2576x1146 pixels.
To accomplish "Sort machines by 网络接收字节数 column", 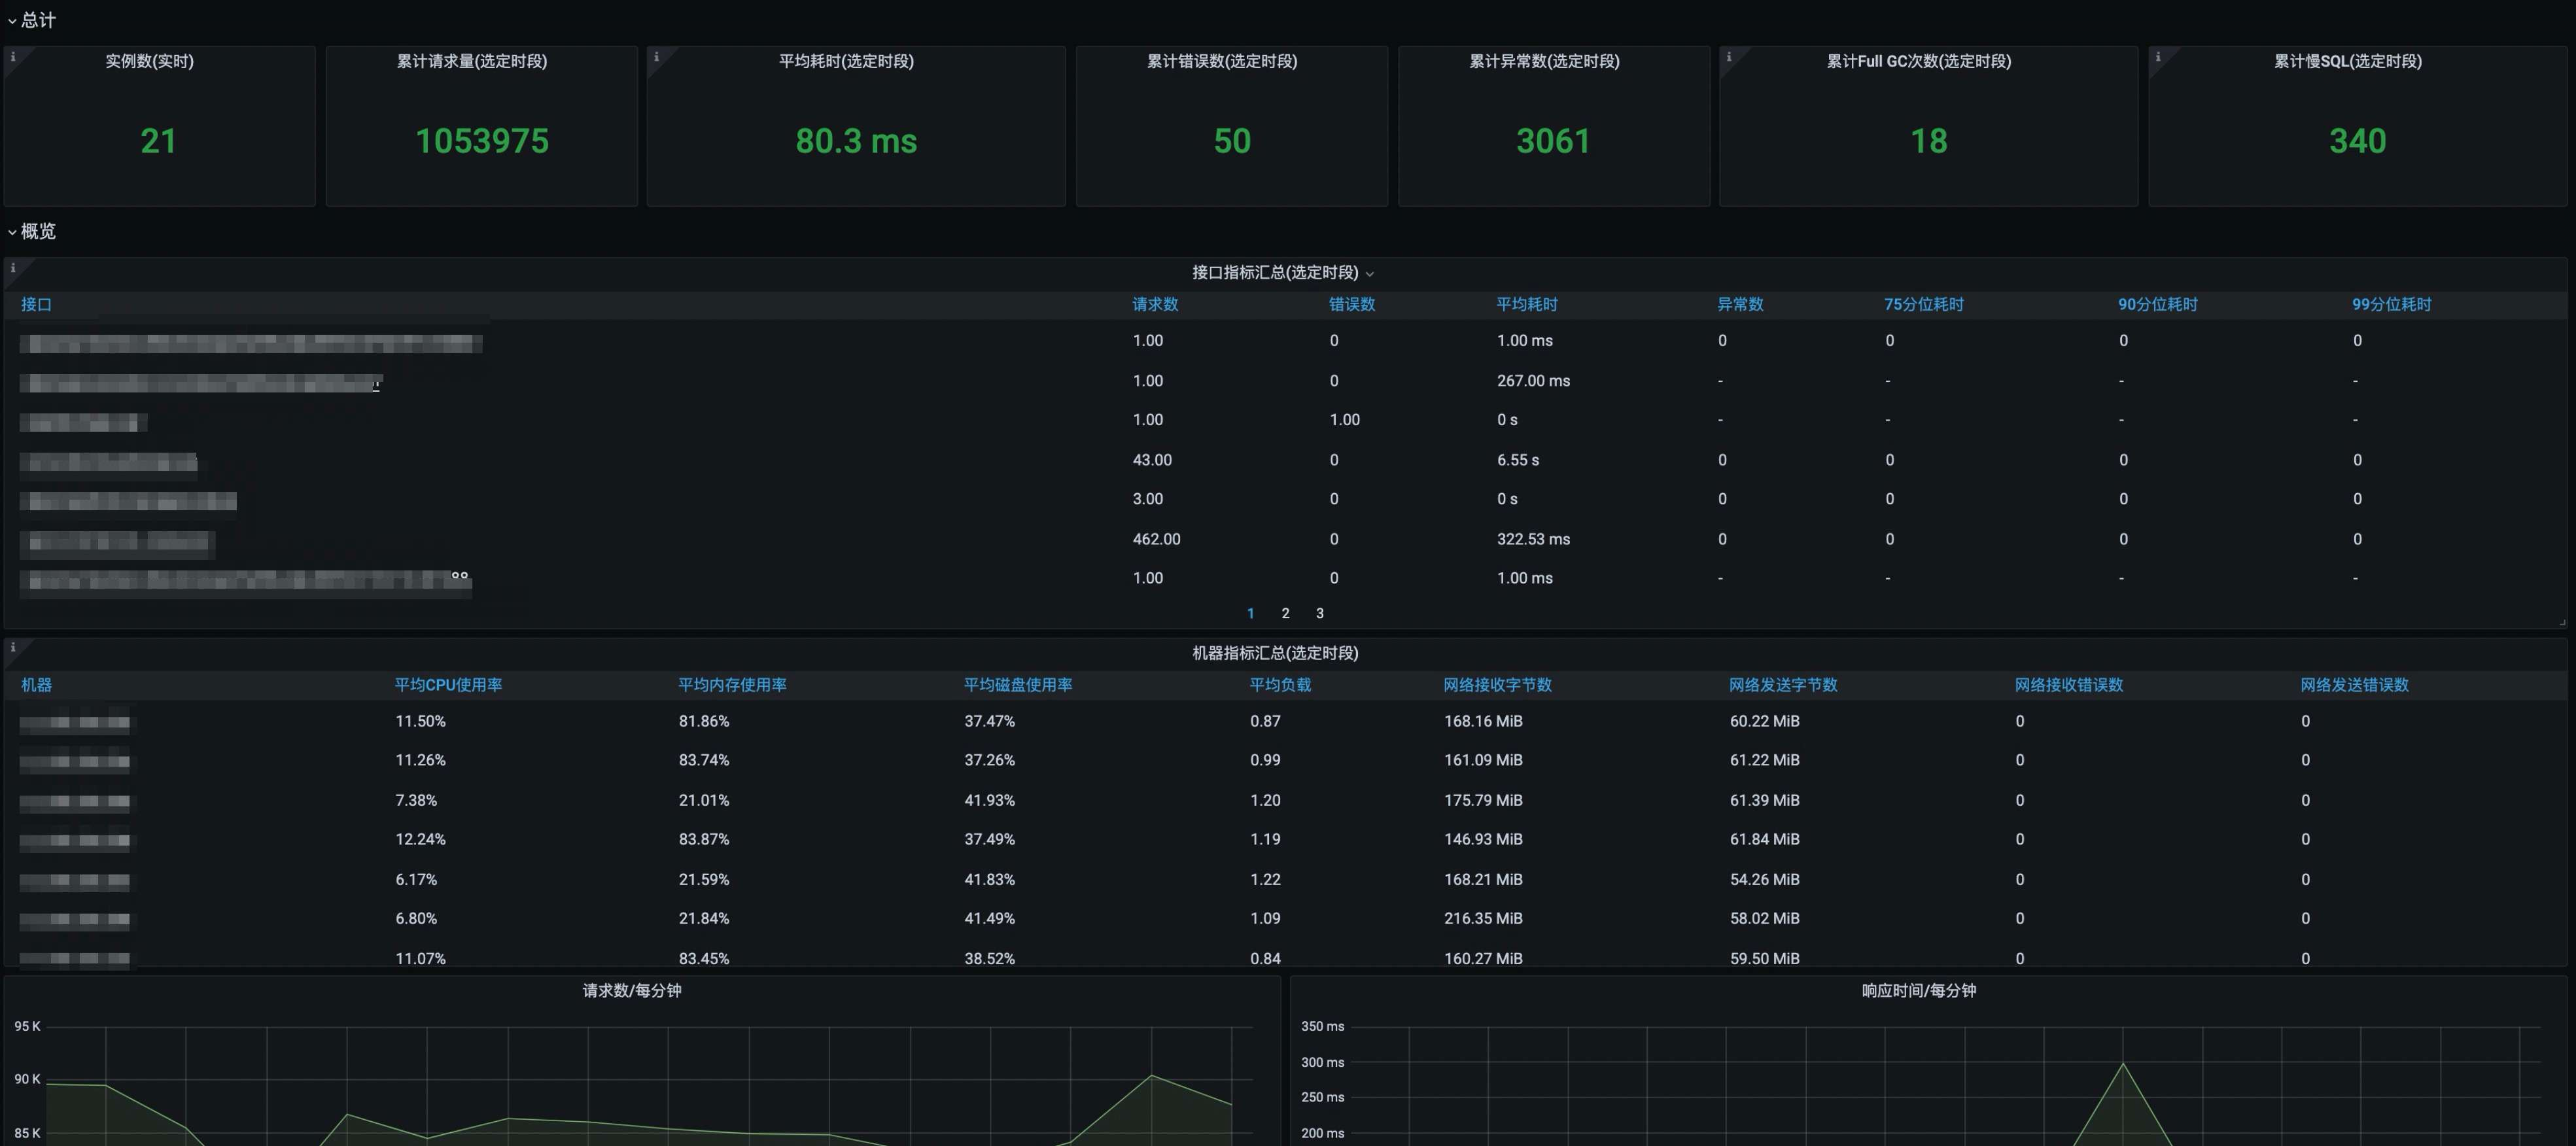I will (1497, 685).
